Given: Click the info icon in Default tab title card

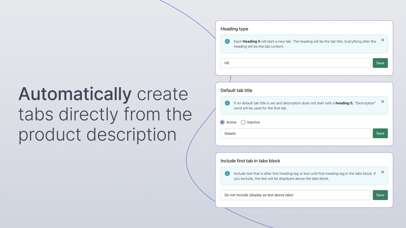Looking at the screenshot, I should tap(227, 103).
